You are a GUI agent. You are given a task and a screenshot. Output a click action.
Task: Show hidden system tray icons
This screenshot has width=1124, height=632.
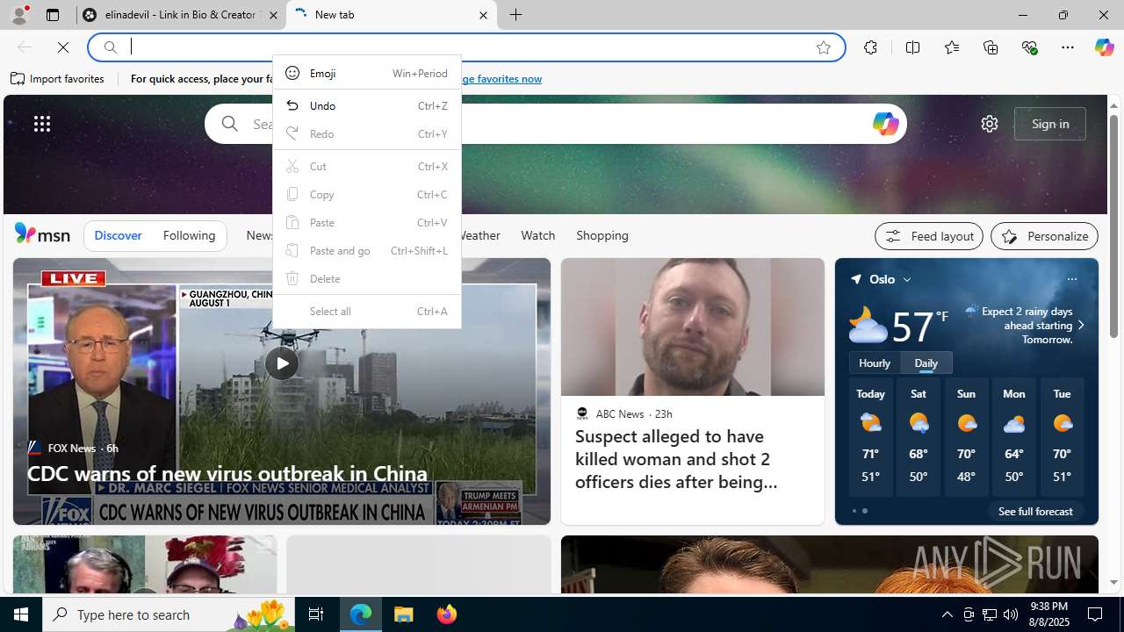click(947, 614)
